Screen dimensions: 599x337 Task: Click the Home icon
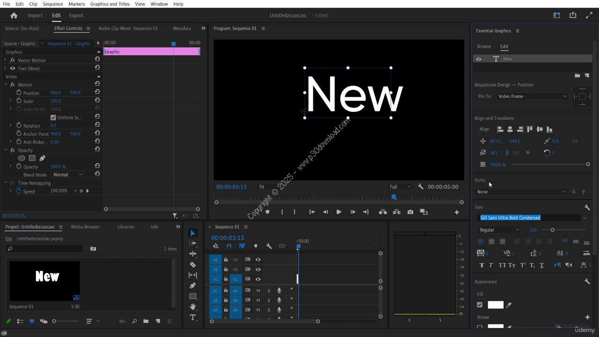coord(14,15)
